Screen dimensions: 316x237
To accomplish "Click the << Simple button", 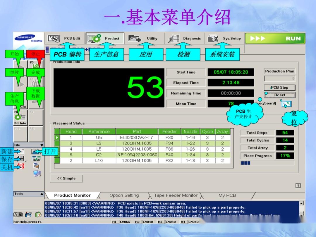I will point(66,178).
